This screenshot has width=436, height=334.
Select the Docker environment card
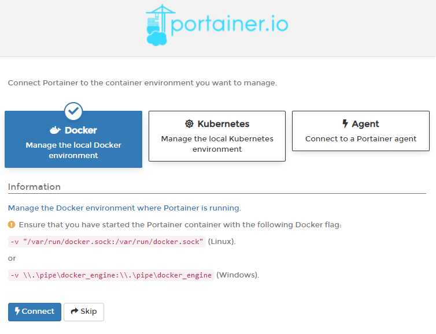pyautogui.click(x=73, y=139)
